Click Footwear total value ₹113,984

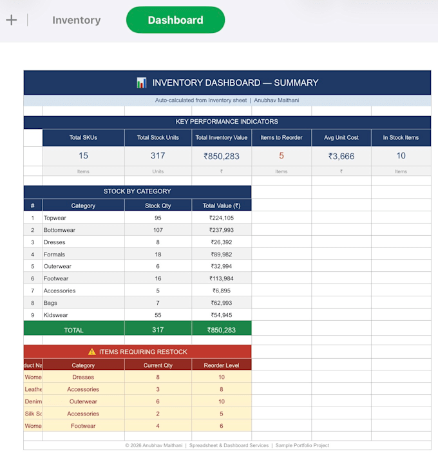pos(222,279)
